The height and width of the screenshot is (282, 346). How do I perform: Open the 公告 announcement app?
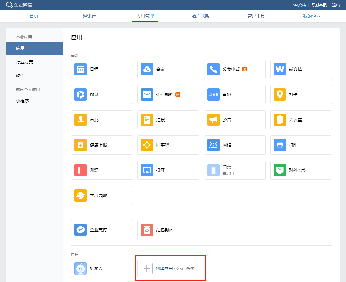(235, 120)
